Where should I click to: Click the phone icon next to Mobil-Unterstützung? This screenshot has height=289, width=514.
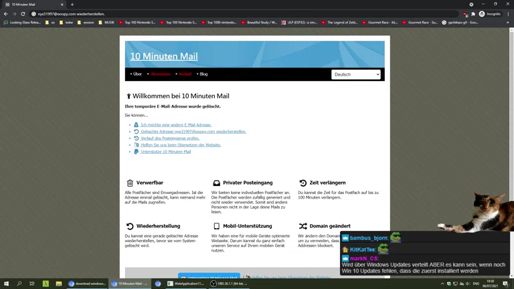(216, 226)
